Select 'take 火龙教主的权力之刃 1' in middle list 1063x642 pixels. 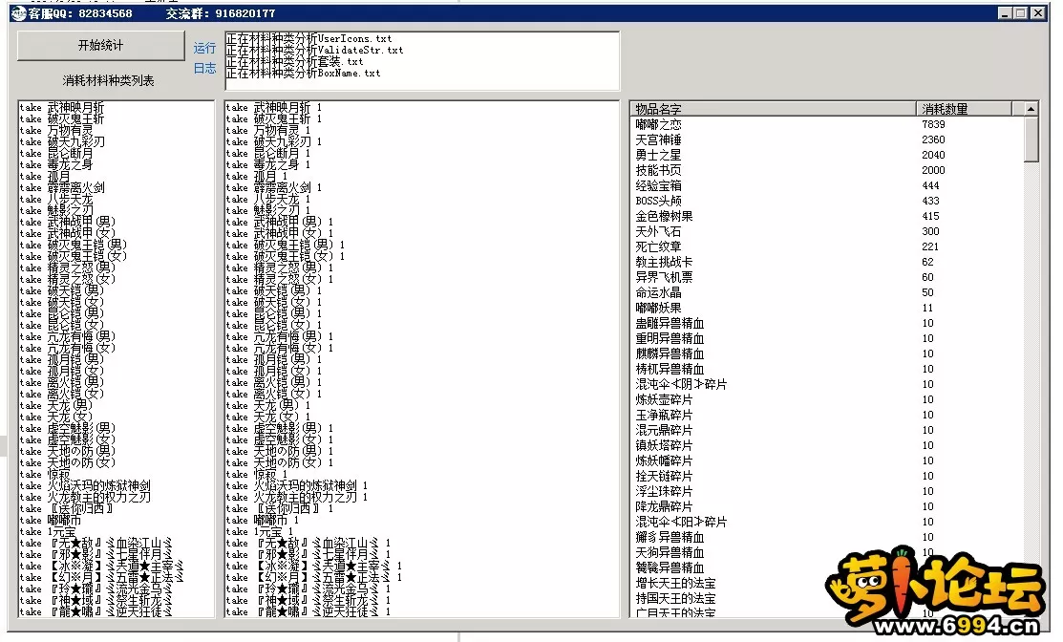tap(297, 498)
